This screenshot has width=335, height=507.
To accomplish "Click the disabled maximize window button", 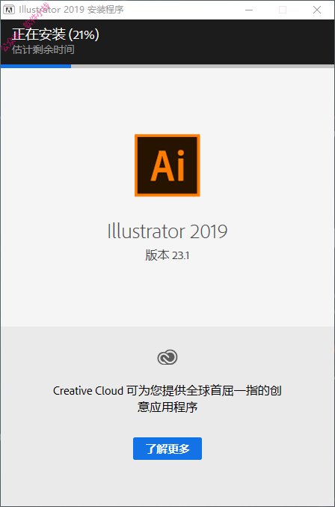I will [283, 10].
